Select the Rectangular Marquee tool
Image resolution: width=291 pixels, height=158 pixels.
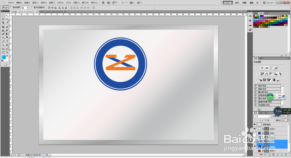[x=3, y=16]
